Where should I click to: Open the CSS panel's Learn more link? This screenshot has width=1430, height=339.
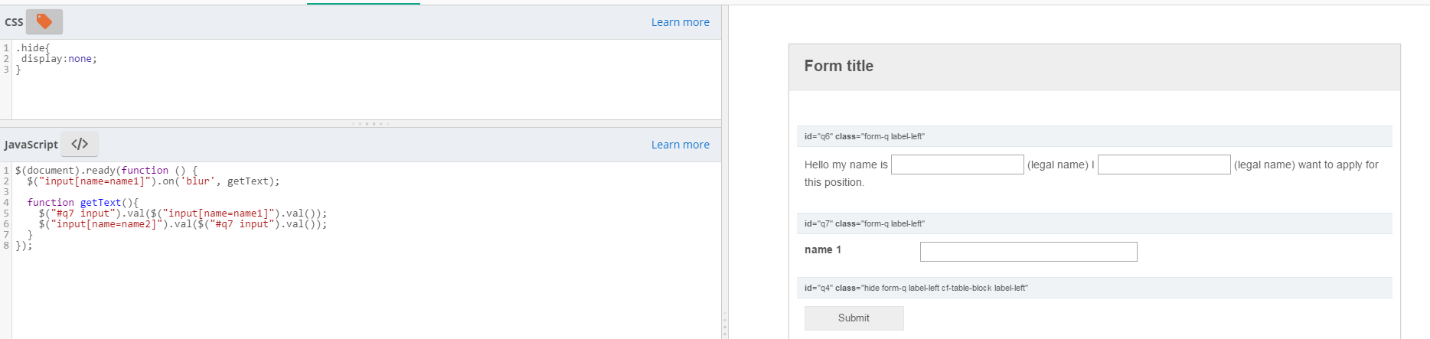[x=680, y=22]
